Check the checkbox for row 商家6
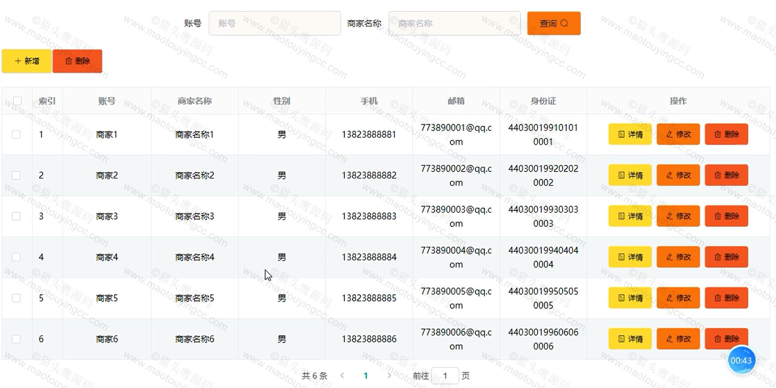 [x=16, y=339]
